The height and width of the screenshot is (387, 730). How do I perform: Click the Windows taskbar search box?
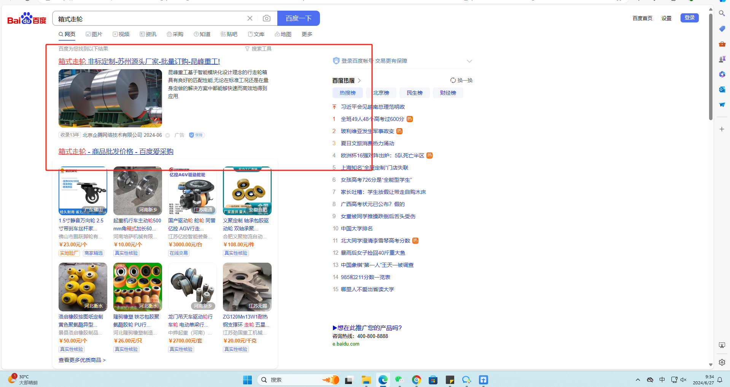click(299, 380)
